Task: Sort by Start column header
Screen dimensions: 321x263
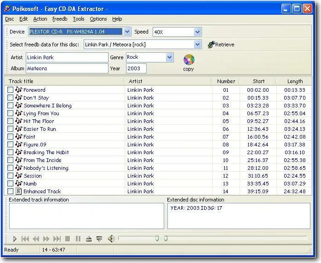Action: click(x=258, y=81)
